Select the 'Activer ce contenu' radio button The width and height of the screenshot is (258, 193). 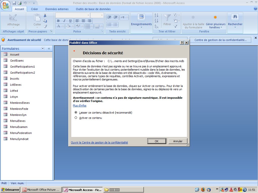point(76,118)
